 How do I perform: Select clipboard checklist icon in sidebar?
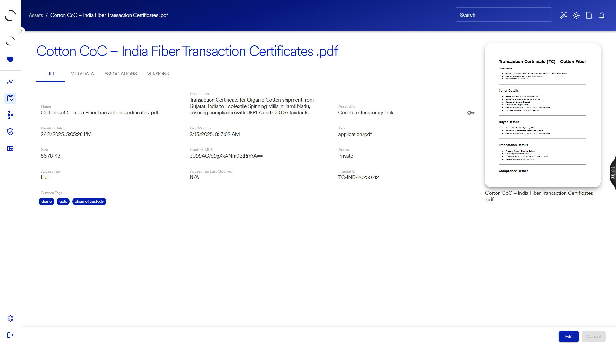tap(10, 98)
